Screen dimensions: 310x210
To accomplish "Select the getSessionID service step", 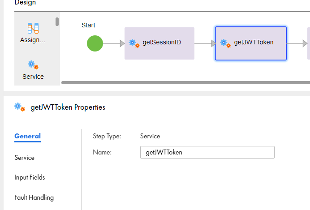I will pyautogui.click(x=159, y=43).
